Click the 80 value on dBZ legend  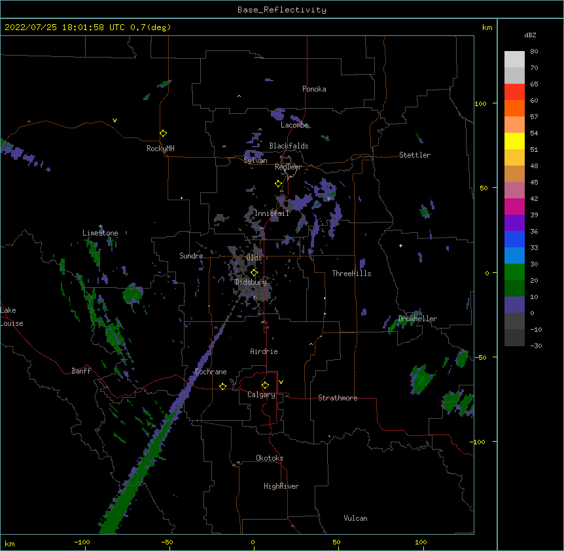click(534, 52)
